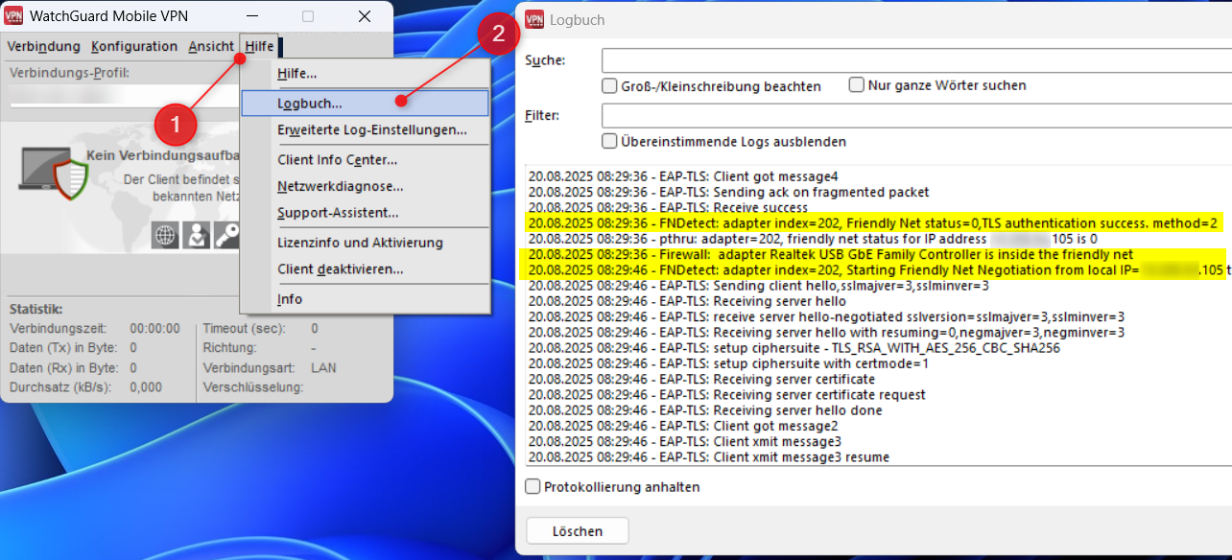The height and width of the screenshot is (560, 1232).
Task: Select 'Client deaktivieren...' menu entry
Action: click(x=365, y=269)
